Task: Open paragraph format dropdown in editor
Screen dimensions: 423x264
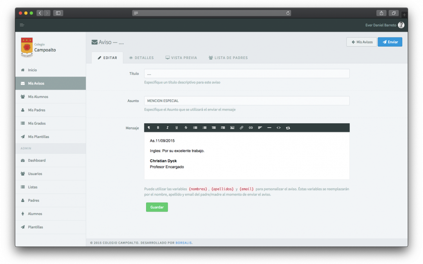Action: [149, 128]
